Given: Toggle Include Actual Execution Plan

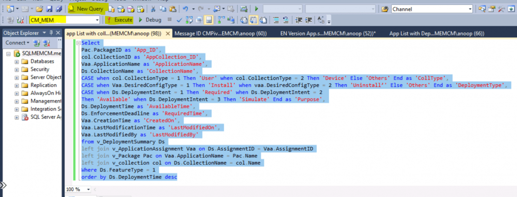Looking at the screenshot, I should [221, 20].
